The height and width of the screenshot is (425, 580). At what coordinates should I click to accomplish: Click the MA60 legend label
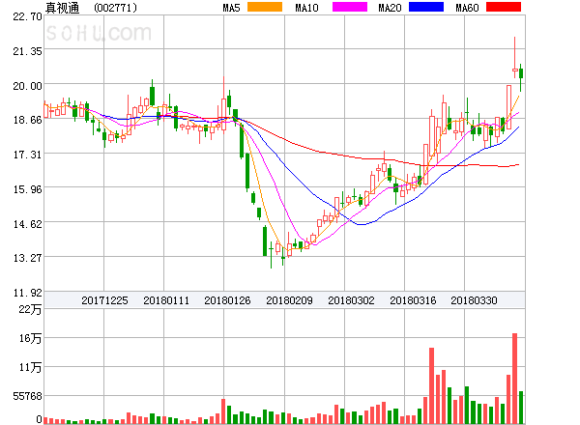(x=467, y=8)
